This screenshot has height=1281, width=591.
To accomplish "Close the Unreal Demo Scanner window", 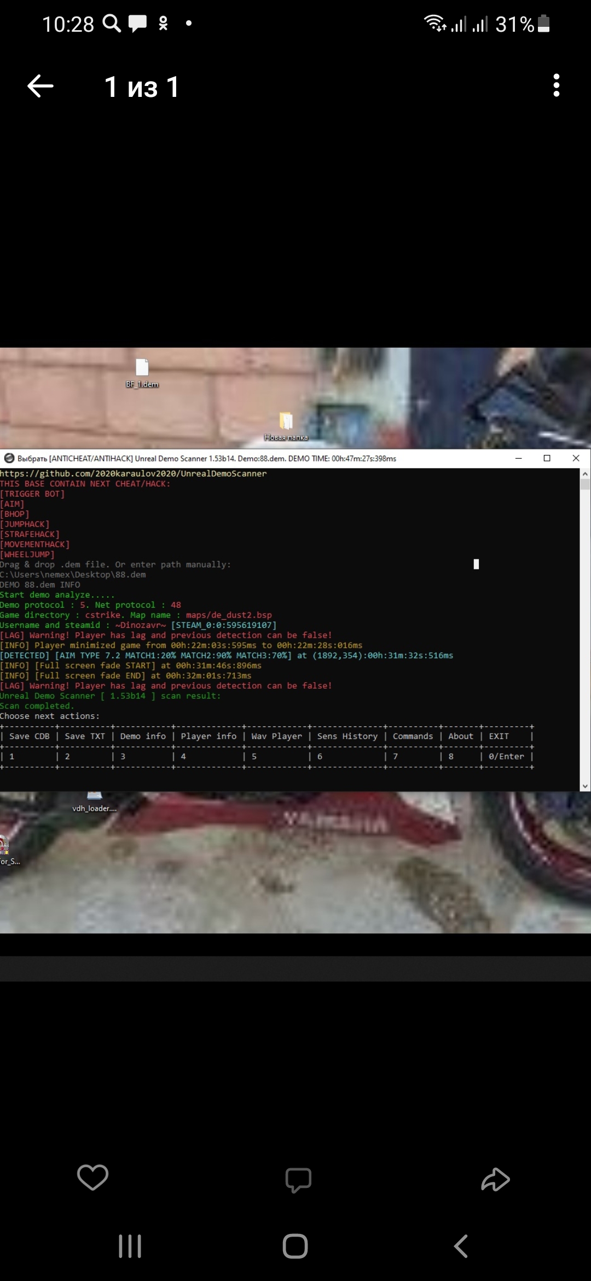I will pos(576,458).
